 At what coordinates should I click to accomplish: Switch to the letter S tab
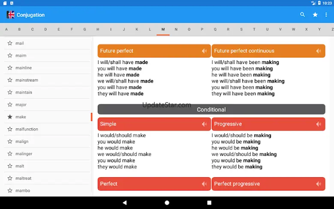pos(241,29)
